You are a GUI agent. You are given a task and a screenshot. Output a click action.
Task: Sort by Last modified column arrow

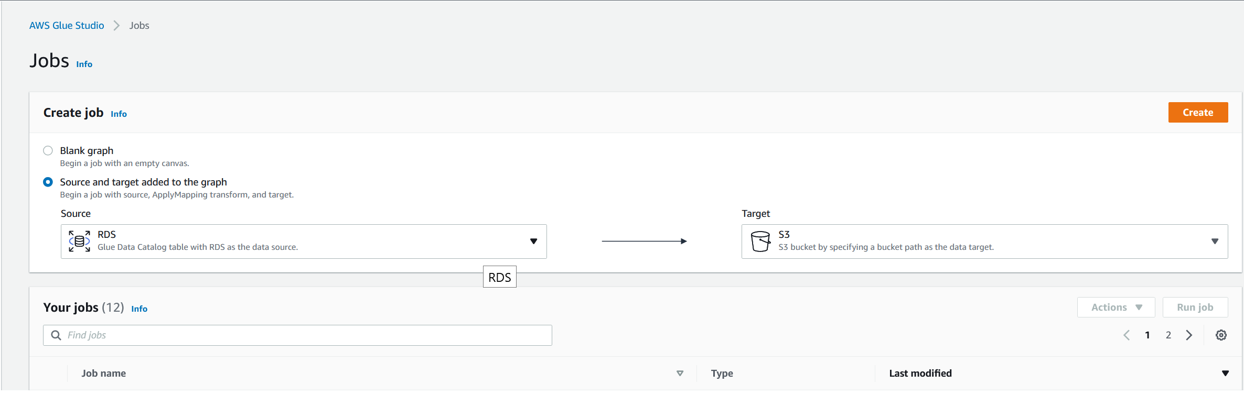(1225, 374)
